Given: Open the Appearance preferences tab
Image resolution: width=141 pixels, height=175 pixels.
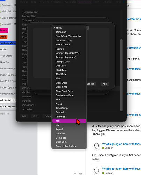Looking at the screenshot, I should coord(70,2).
